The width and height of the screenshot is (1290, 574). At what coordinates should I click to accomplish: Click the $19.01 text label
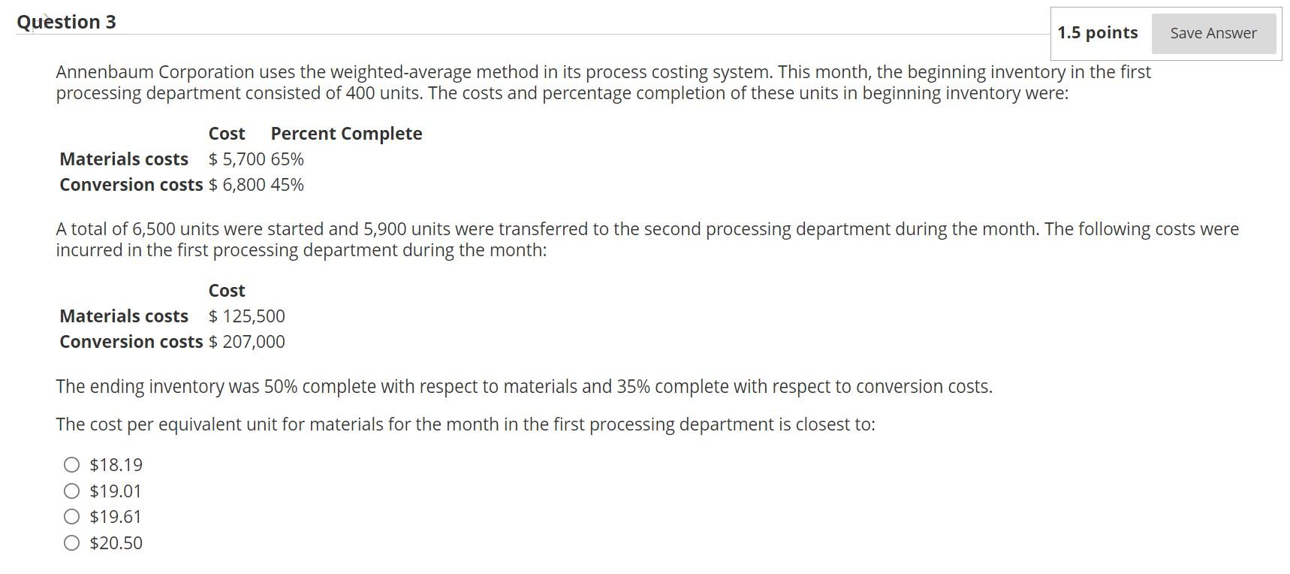(116, 491)
